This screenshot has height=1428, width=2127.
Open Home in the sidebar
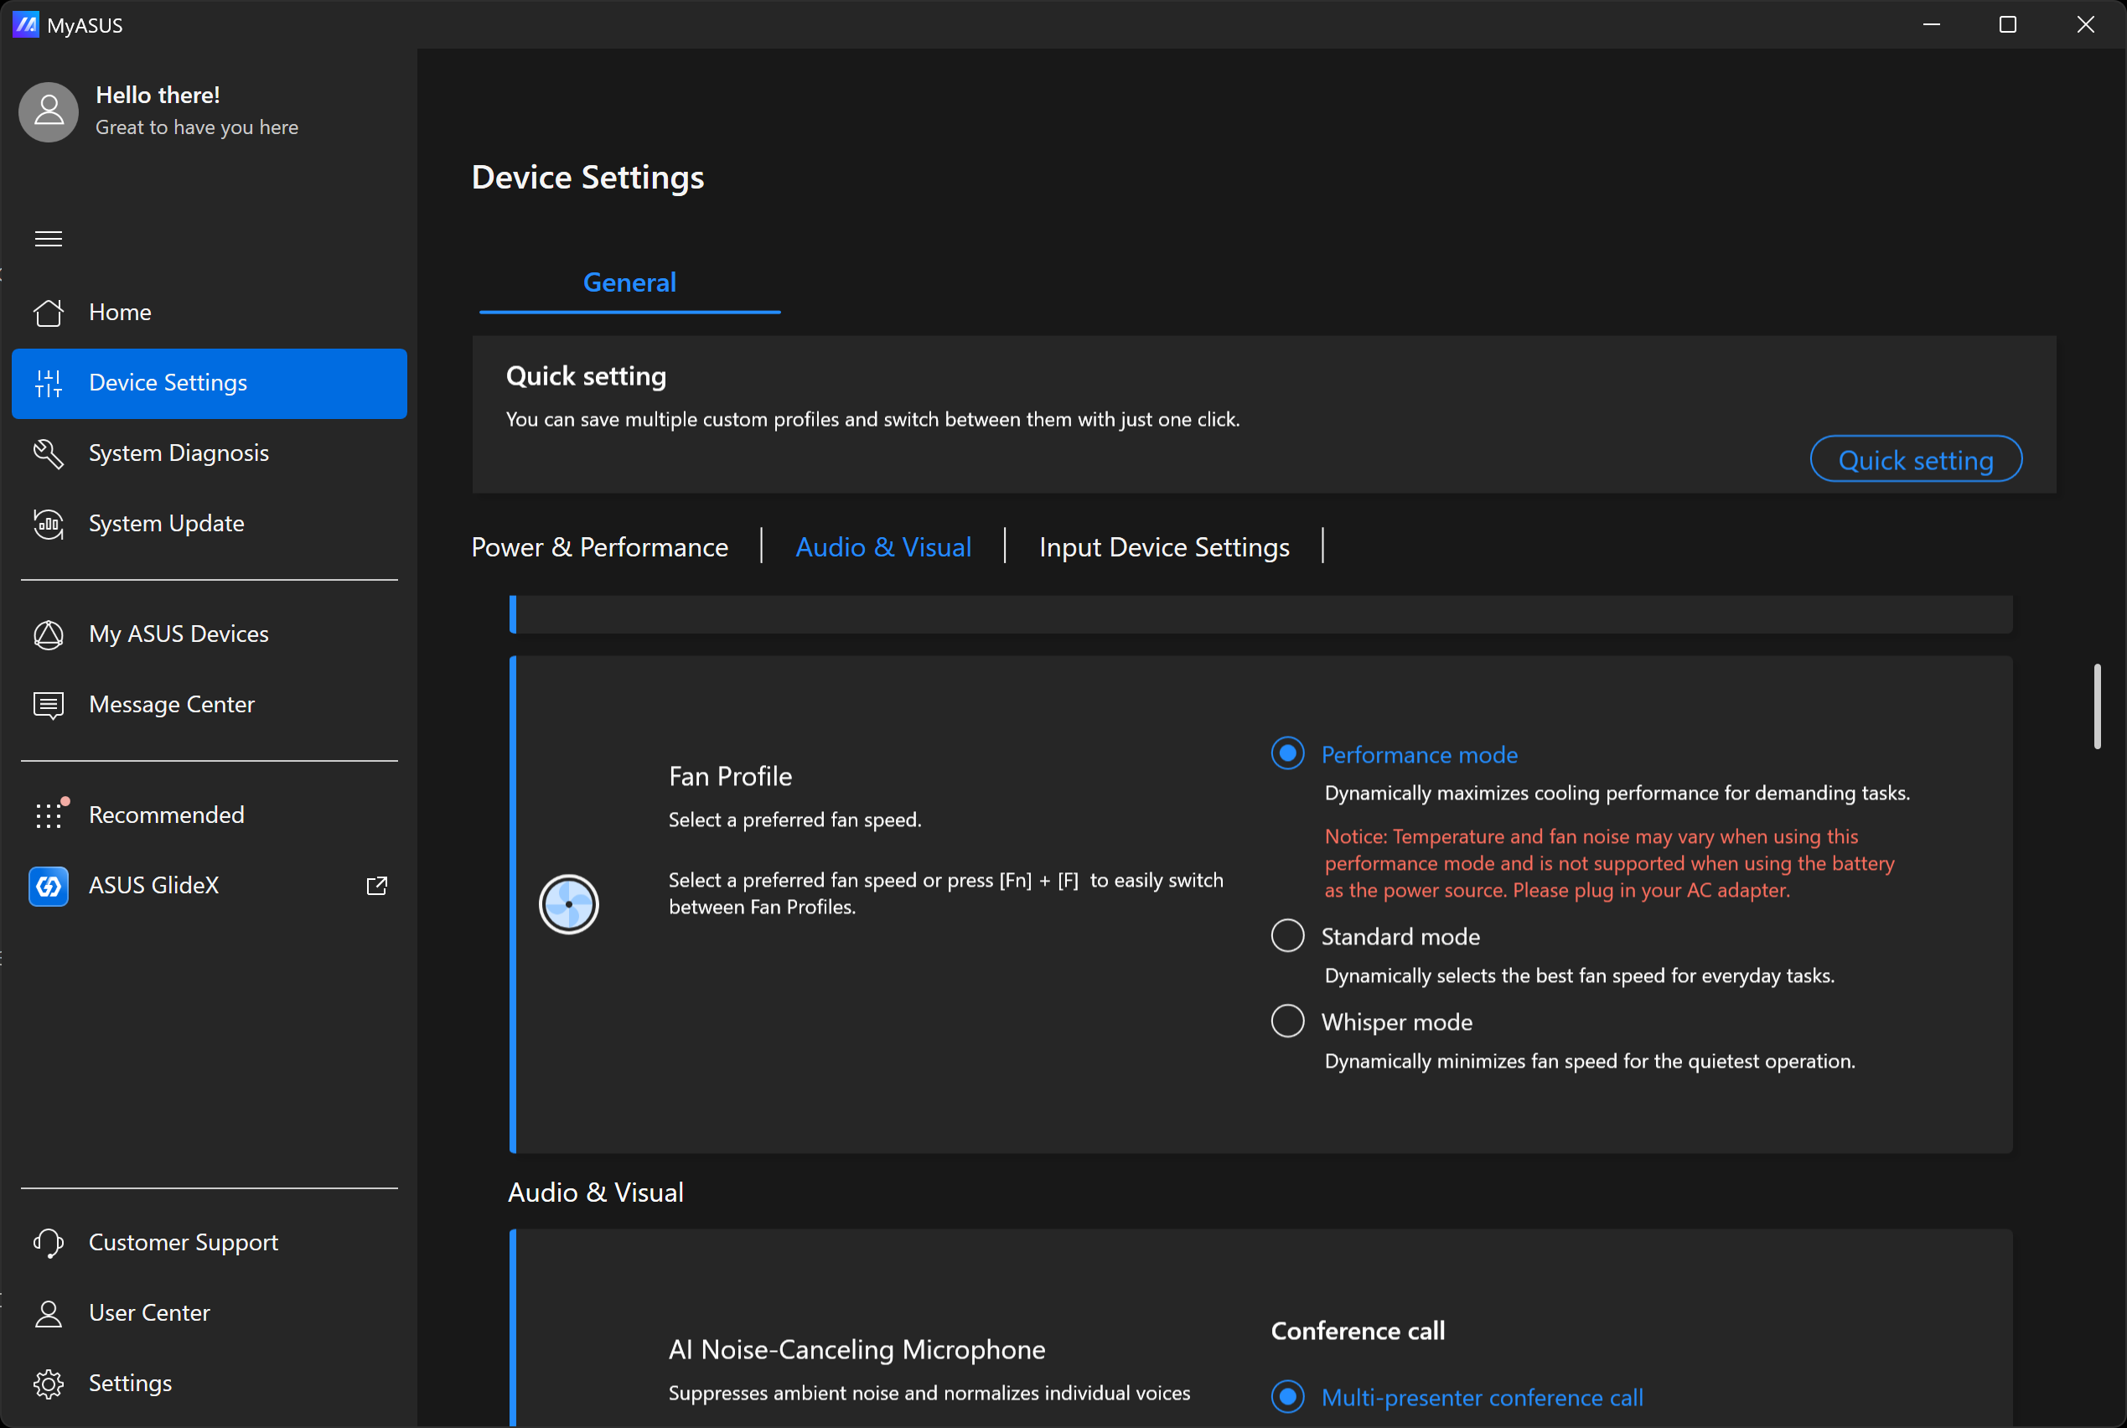click(210, 313)
